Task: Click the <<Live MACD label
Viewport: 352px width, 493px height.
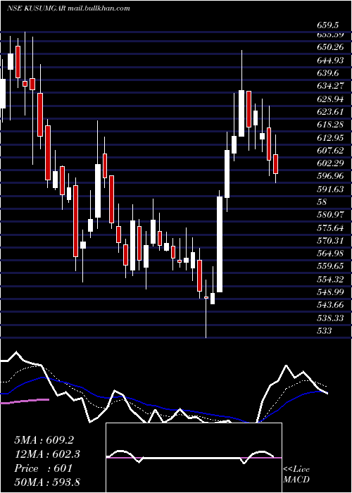Action: [296, 475]
